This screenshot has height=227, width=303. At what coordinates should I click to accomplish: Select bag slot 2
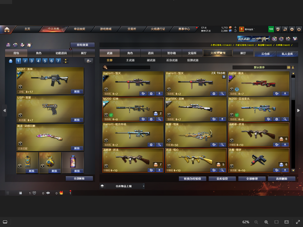click(25, 61)
